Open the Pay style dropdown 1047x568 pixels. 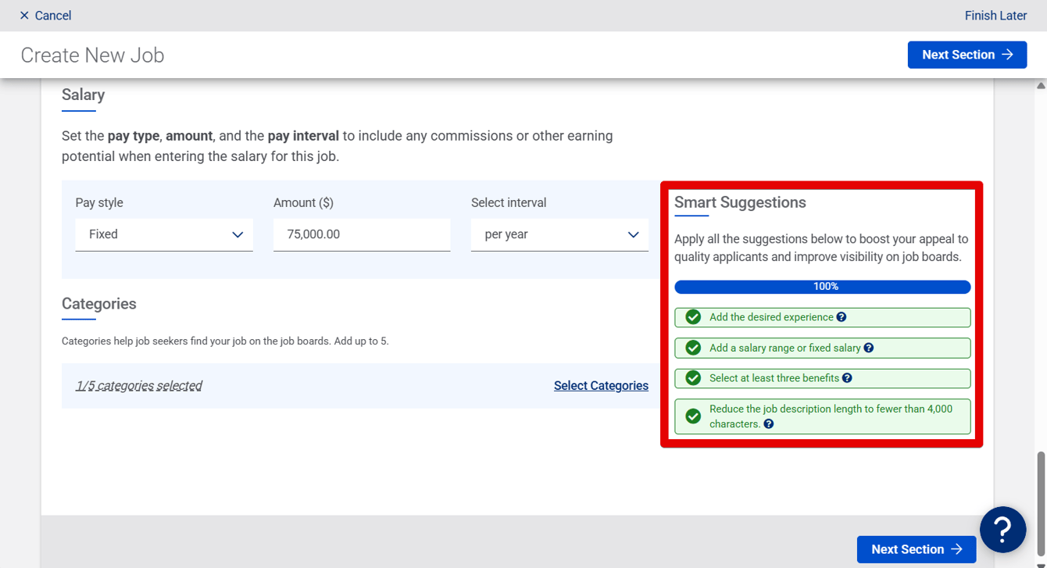pyautogui.click(x=164, y=234)
